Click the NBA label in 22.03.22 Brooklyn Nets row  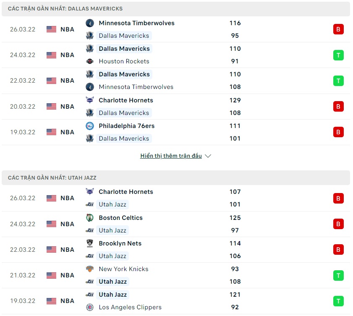[67, 250]
